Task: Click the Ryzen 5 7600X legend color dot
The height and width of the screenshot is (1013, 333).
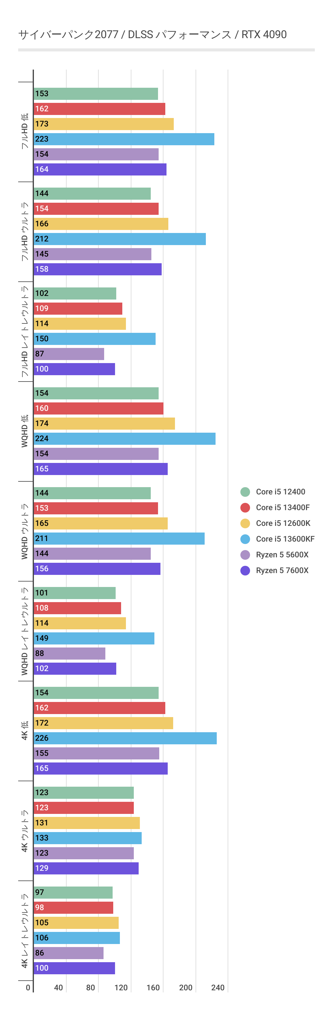Action: tap(245, 570)
